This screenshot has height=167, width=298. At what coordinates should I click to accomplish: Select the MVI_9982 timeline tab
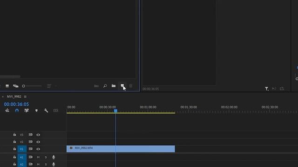(14, 96)
